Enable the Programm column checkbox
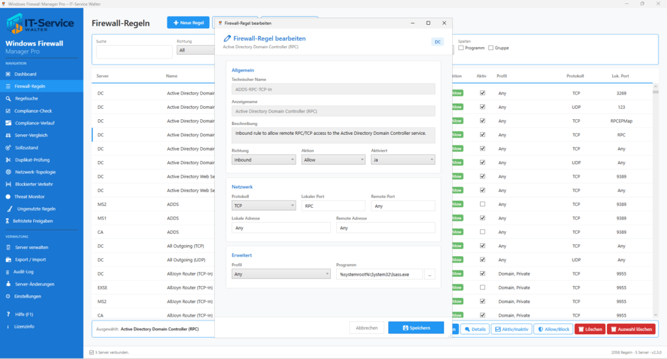 461,48
